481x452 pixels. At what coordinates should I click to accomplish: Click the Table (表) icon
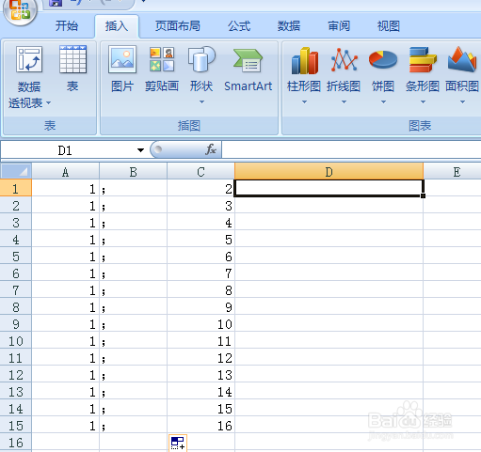[72, 59]
